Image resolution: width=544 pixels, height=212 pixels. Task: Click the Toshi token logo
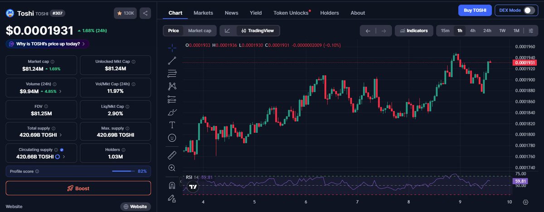(10, 14)
